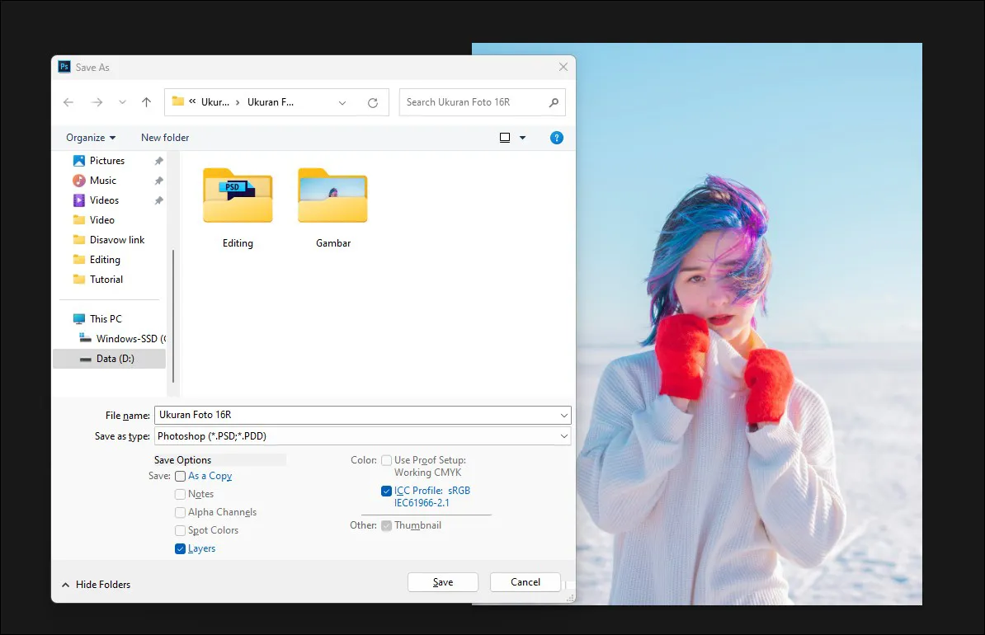Open the Organize menu
The height and width of the screenshot is (635, 985).
tap(91, 138)
